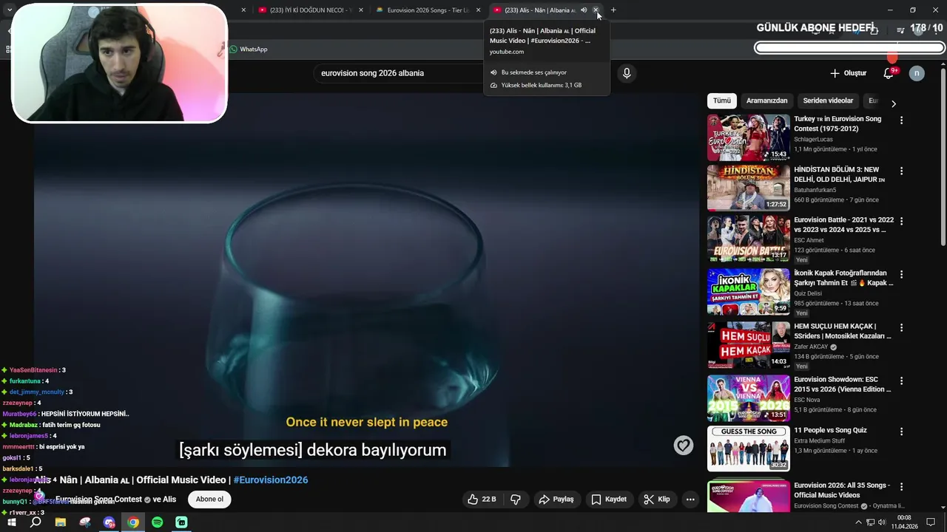This screenshot has width=947, height=532.
Task: Open Spotify from the taskbar
Action: coord(157,522)
